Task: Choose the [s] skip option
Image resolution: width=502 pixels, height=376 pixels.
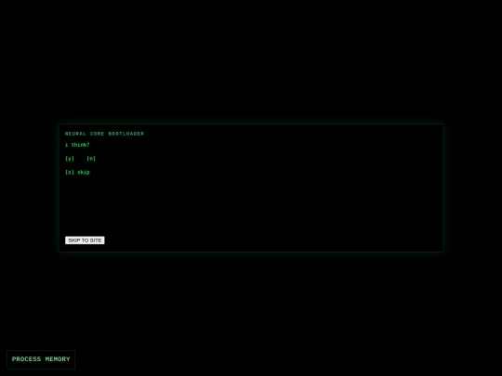Action: [77, 173]
